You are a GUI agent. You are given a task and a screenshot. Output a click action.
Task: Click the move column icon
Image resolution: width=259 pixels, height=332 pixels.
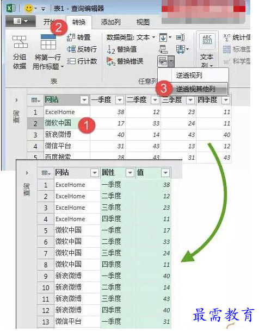tap(181, 49)
